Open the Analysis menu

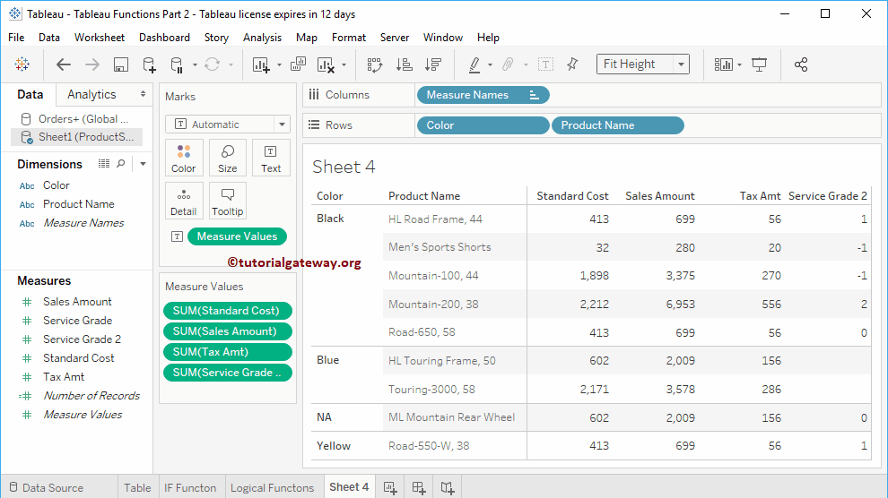pyautogui.click(x=262, y=38)
